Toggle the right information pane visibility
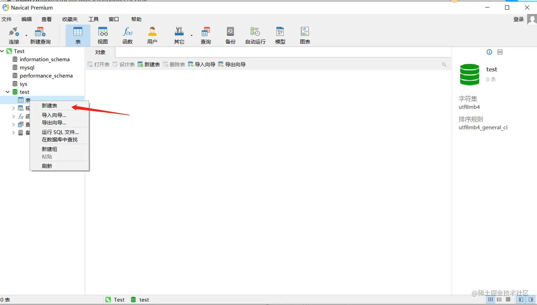This screenshot has width=537, height=305. tap(531, 300)
